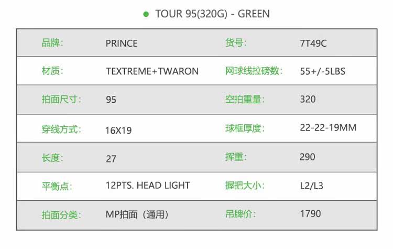
Task: Select the 网球线拉磅数 label
Action: pyautogui.click(x=254, y=71)
